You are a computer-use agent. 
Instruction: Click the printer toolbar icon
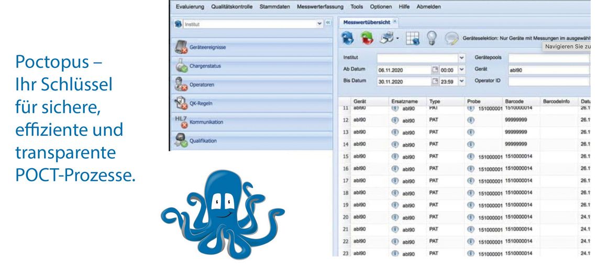387,38
